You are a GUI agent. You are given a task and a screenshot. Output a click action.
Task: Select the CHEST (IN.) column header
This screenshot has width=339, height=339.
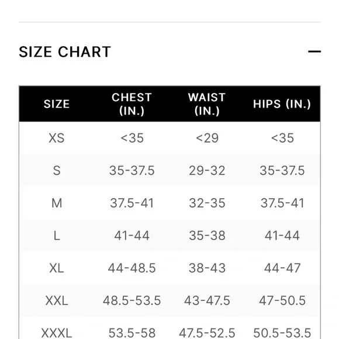point(132,104)
